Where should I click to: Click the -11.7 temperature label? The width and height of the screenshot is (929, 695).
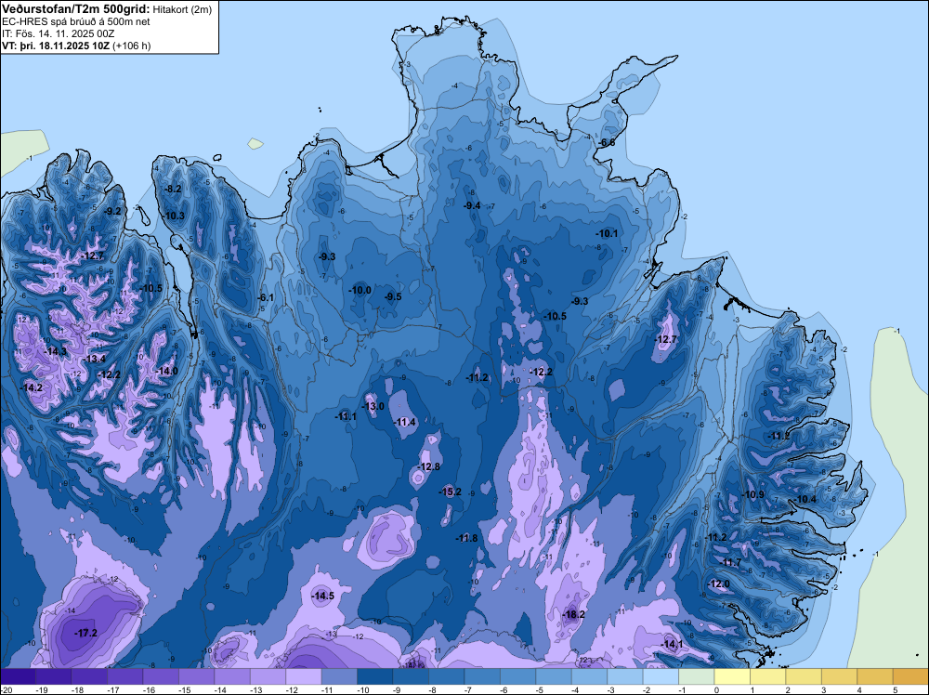[730, 563]
